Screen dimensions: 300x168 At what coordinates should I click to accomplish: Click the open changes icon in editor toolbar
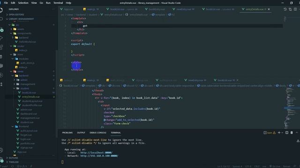click(x=290, y=9)
